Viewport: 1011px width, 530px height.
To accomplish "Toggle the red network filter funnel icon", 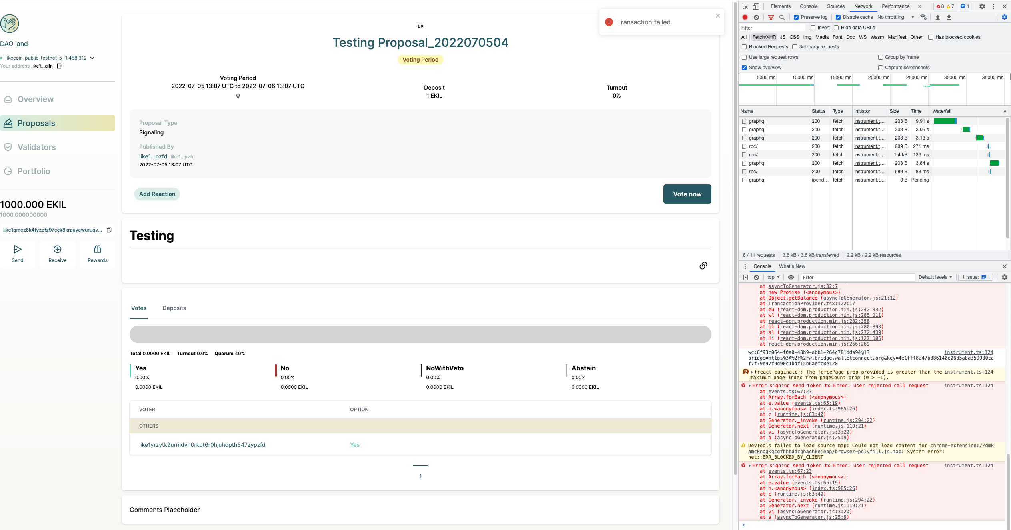I will (771, 17).
